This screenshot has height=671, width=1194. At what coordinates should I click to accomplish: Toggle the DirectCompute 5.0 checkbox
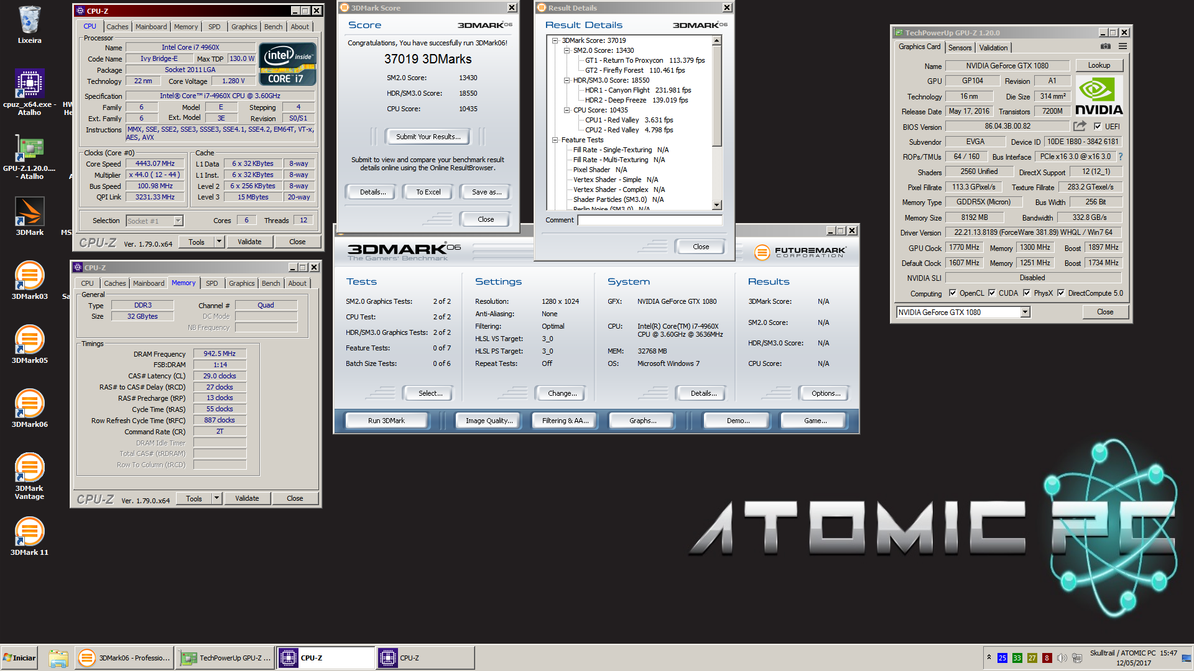[x=1061, y=293]
